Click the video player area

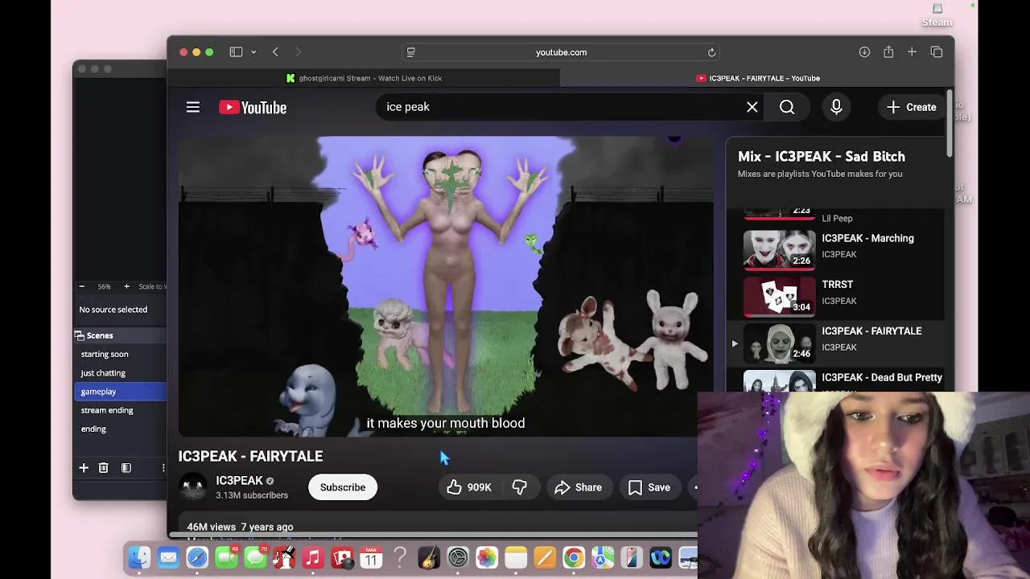[446, 286]
